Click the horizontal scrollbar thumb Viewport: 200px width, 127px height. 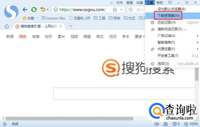[69, 119]
